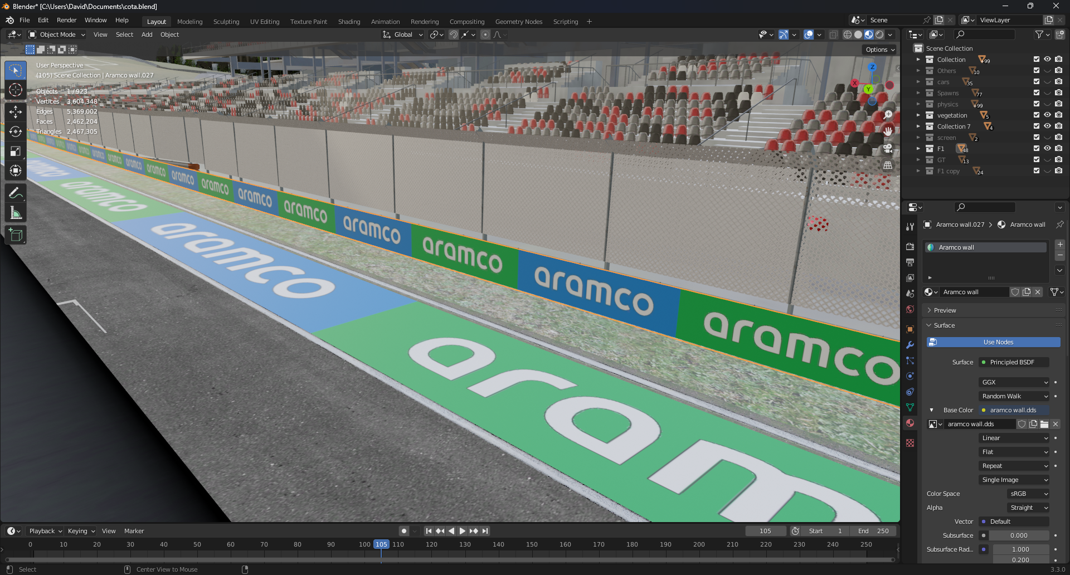Hide the F1 collection in viewport
The height and width of the screenshot is (575, 1070).
pos(1048,149)
